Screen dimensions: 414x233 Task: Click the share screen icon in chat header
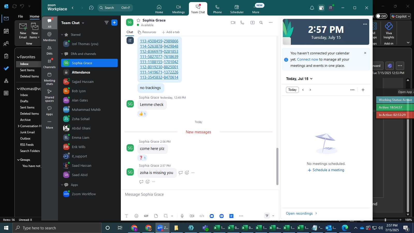point(252,23)
